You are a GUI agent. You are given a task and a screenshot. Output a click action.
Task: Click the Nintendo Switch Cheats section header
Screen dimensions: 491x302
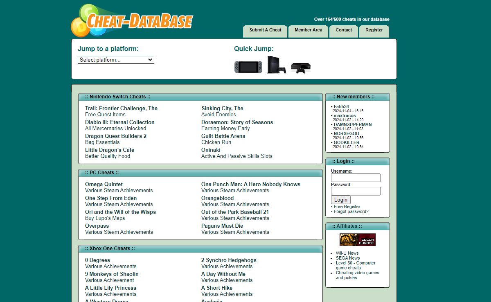[x=200, y=97]
